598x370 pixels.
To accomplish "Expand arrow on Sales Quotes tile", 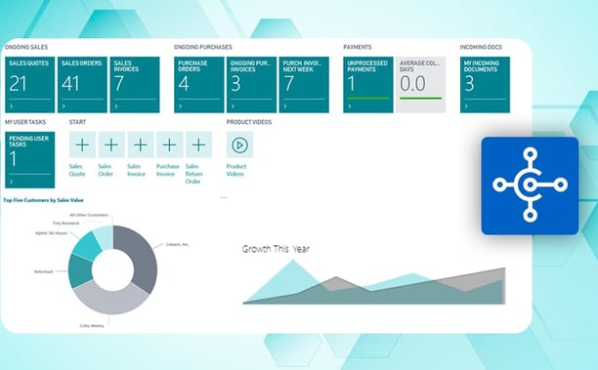I will [x=12, y=106].
